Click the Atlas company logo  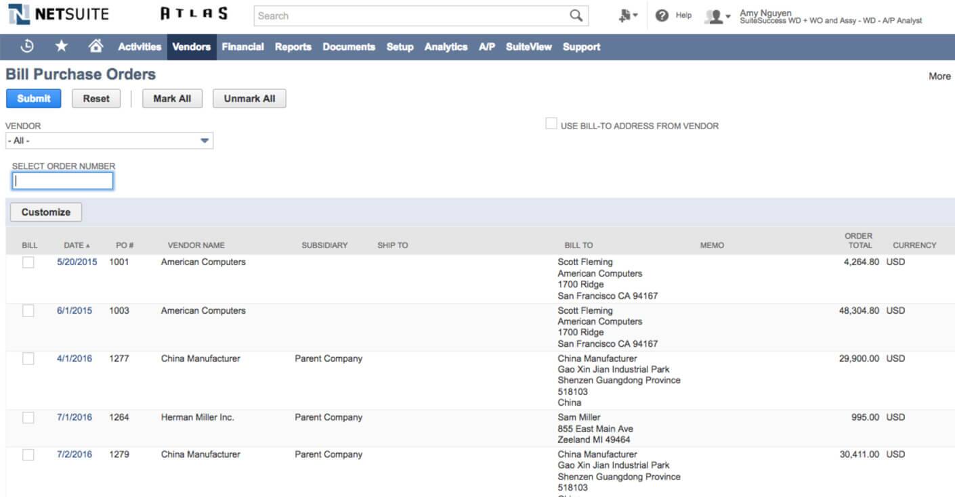pos(194,14)
